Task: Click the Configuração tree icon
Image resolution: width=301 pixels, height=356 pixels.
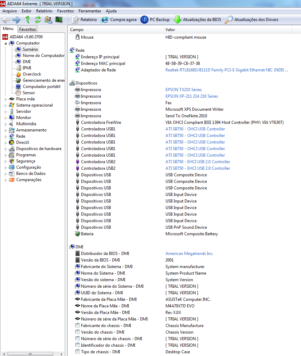Action: click(12, 167)
